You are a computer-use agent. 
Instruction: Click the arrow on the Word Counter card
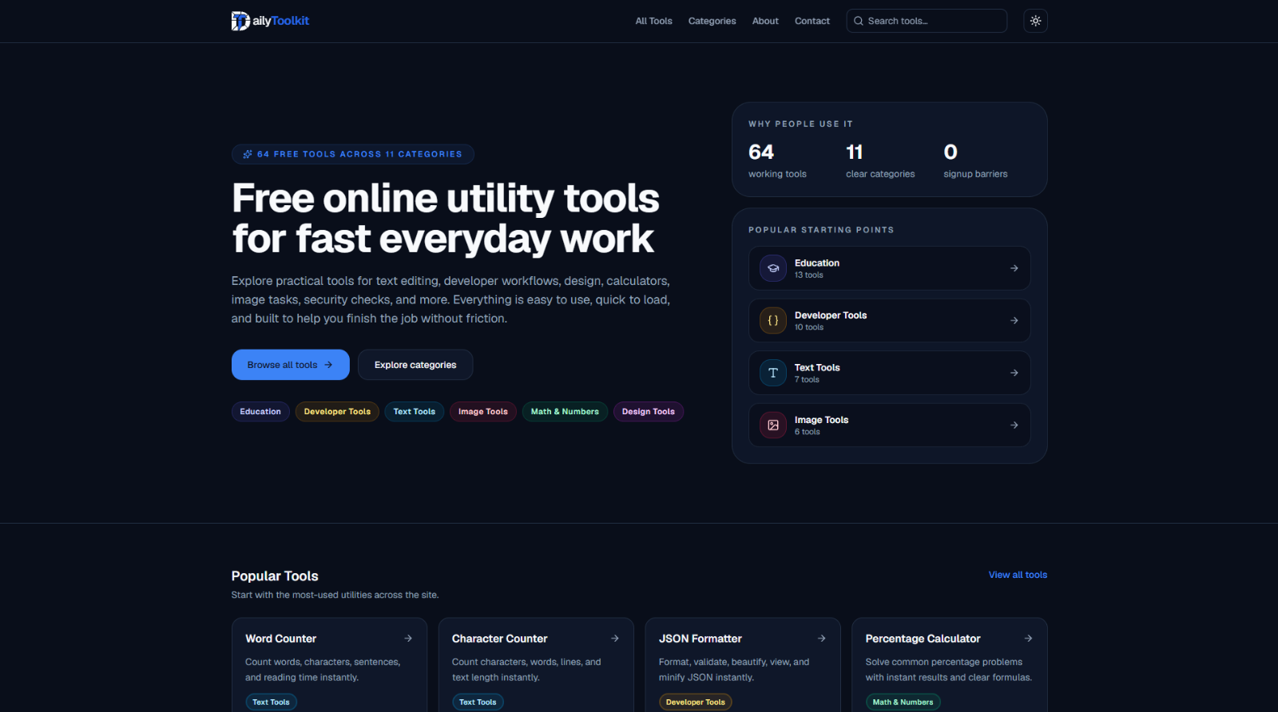tap(408, 639)
